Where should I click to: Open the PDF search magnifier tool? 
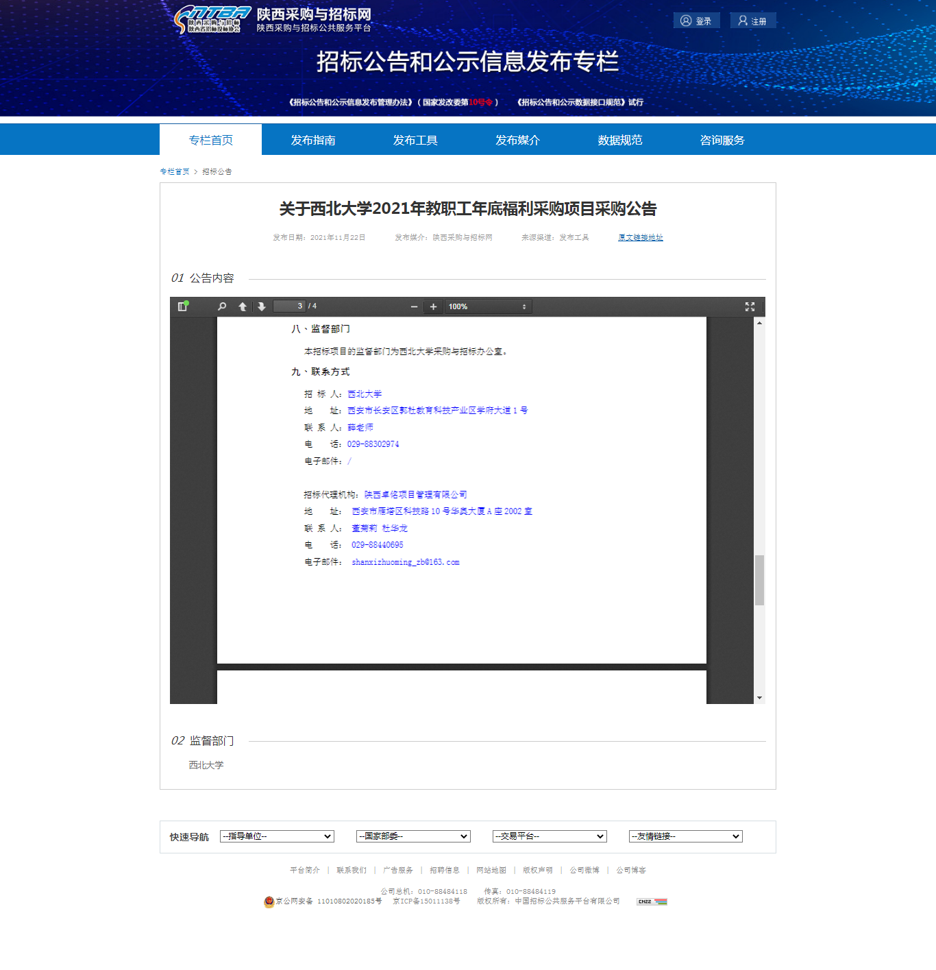point(222,306)
